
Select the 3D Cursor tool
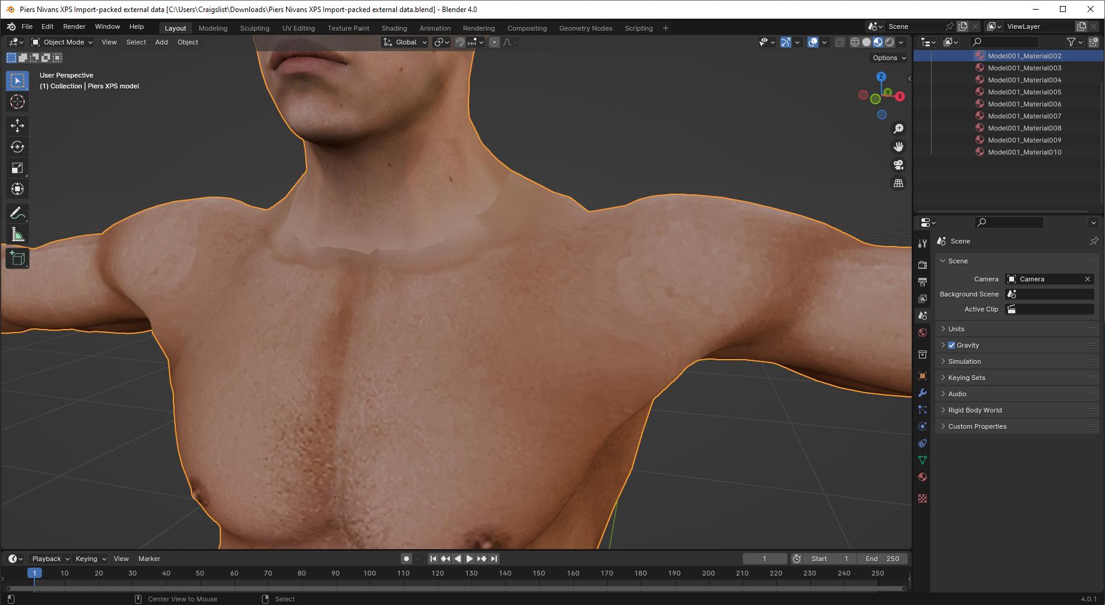17,102
